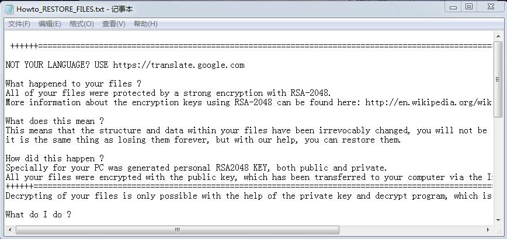Maximize the Notepad window
Image resolution: width=507 pixels, height=239 pixels.
click(469, 7)
